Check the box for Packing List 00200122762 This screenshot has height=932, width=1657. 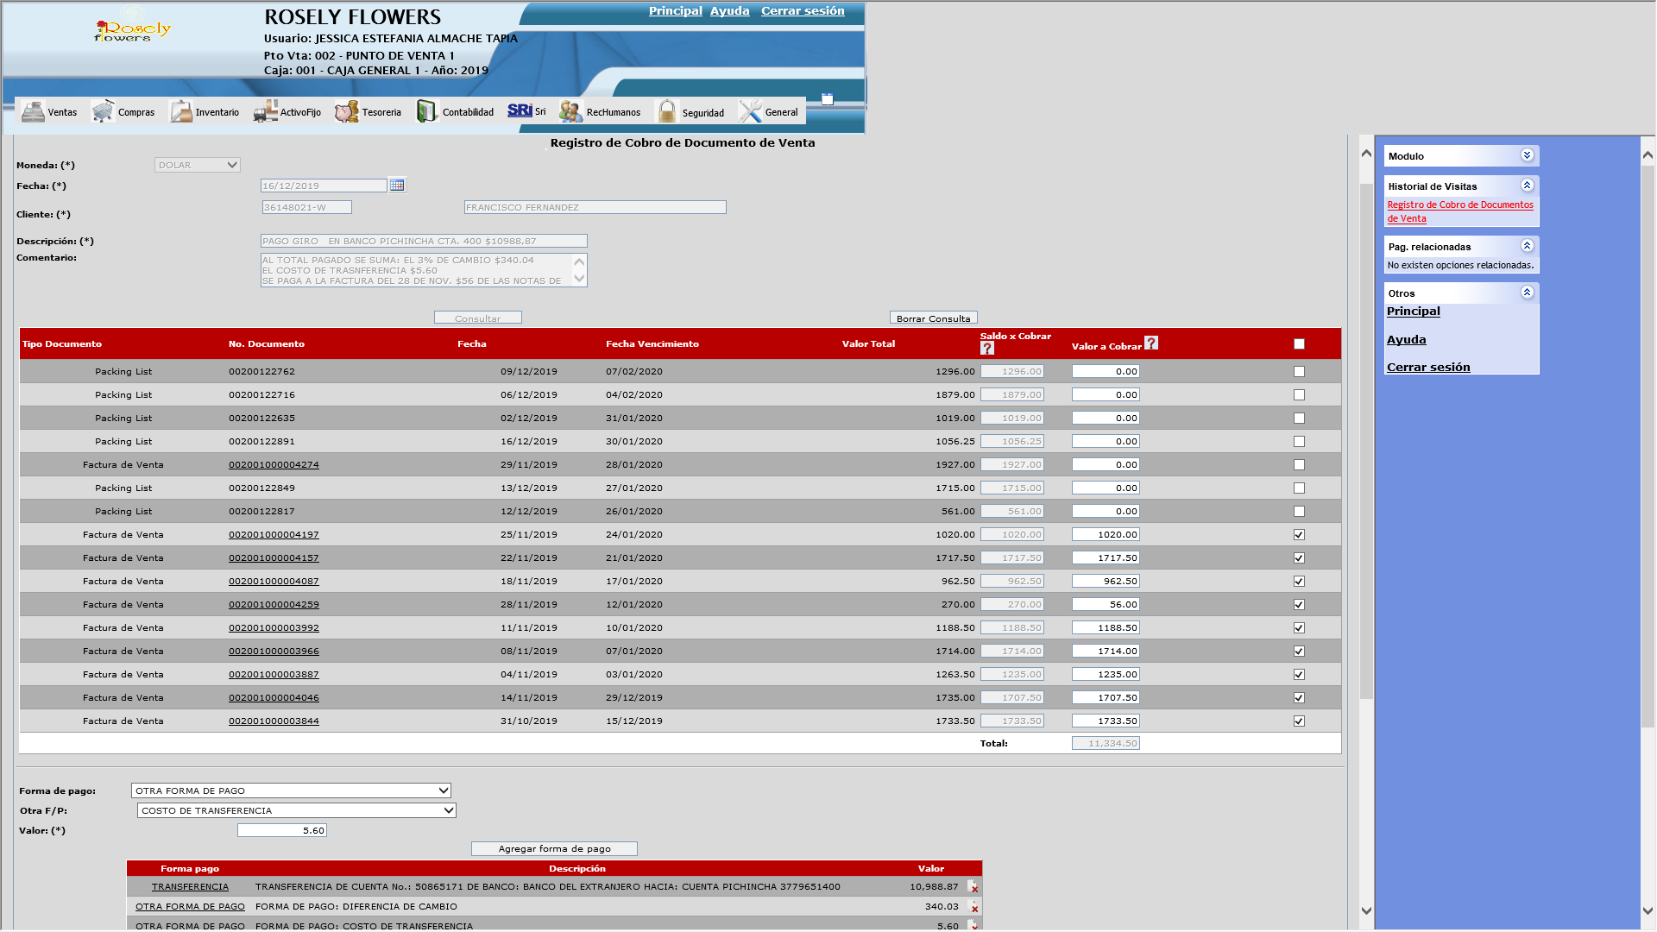pos(1299,372)
